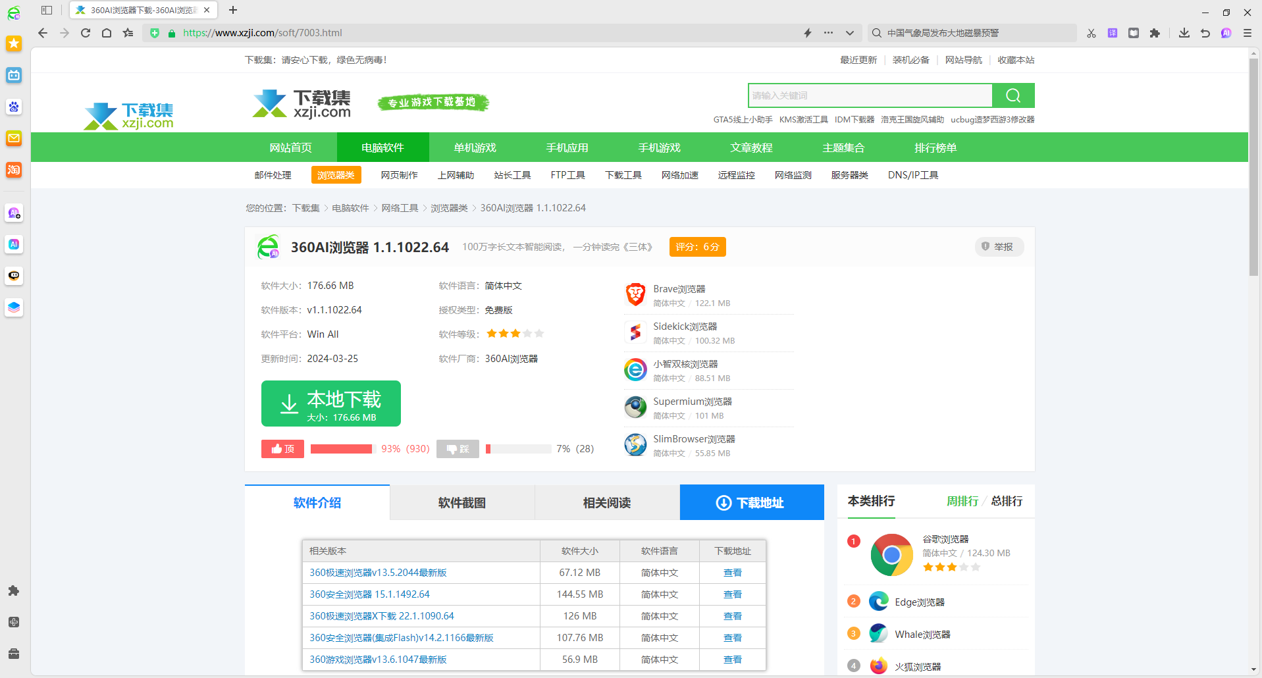Open the three-dots menu in address bar

point(828,33)
